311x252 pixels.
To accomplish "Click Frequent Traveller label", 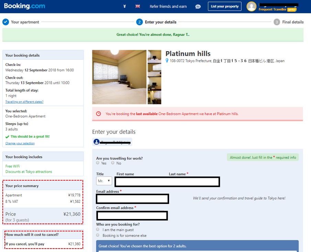I will coord(273,10).
